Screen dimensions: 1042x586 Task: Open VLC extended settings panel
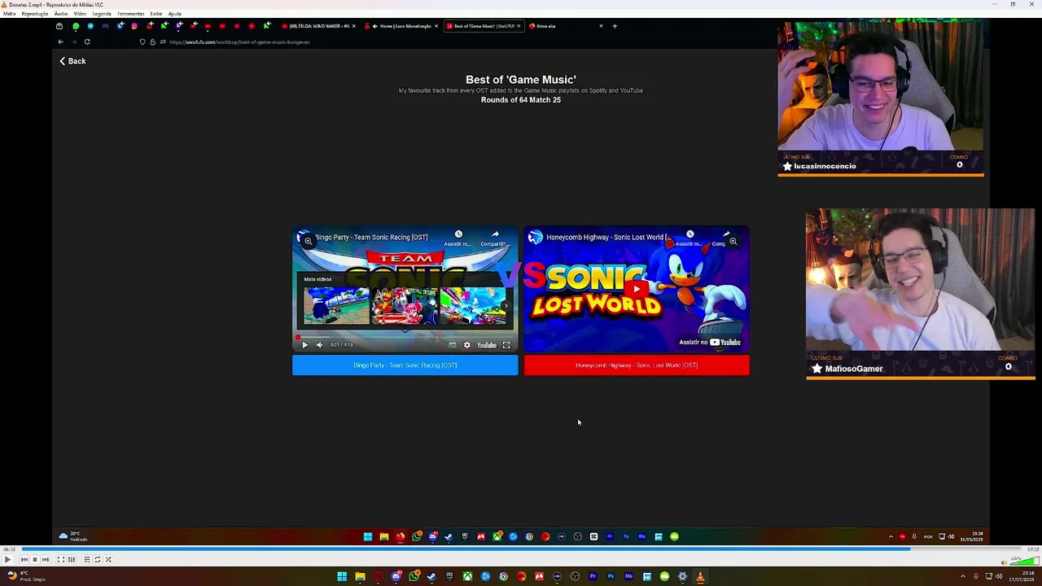click(72, 559)
